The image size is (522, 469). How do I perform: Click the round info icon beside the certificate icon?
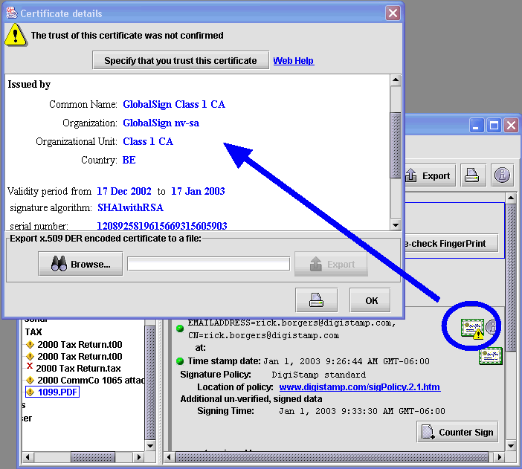tap(492, 327)
